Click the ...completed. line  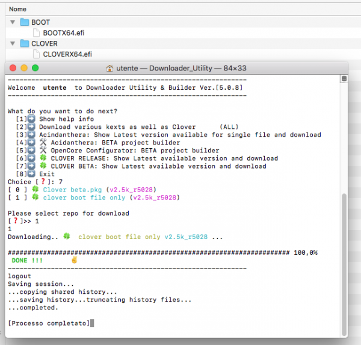coord(33,308)
